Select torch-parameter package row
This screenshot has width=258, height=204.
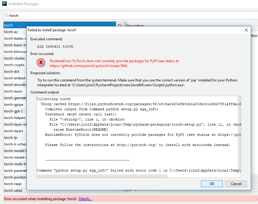(15, 170)
